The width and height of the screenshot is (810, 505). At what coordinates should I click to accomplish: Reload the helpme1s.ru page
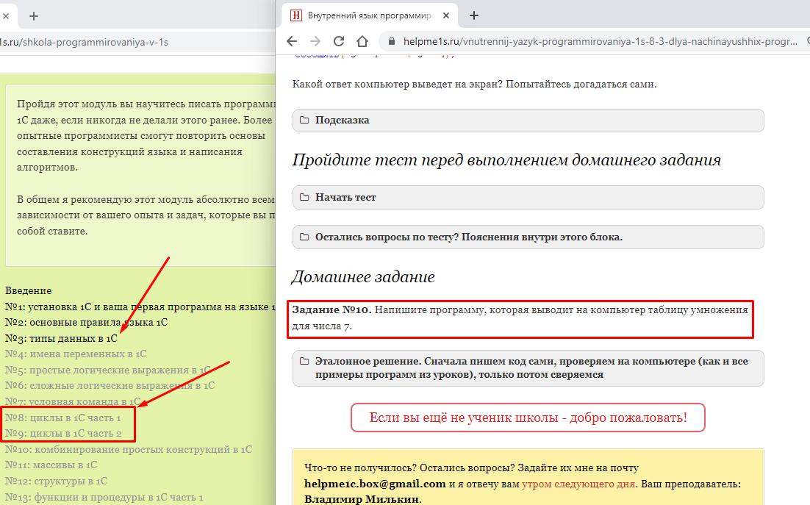tap(339, 41)
